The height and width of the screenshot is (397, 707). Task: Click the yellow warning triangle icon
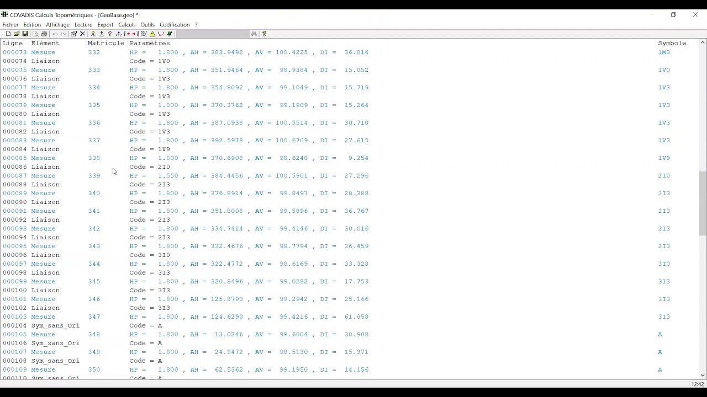(152, 34)
